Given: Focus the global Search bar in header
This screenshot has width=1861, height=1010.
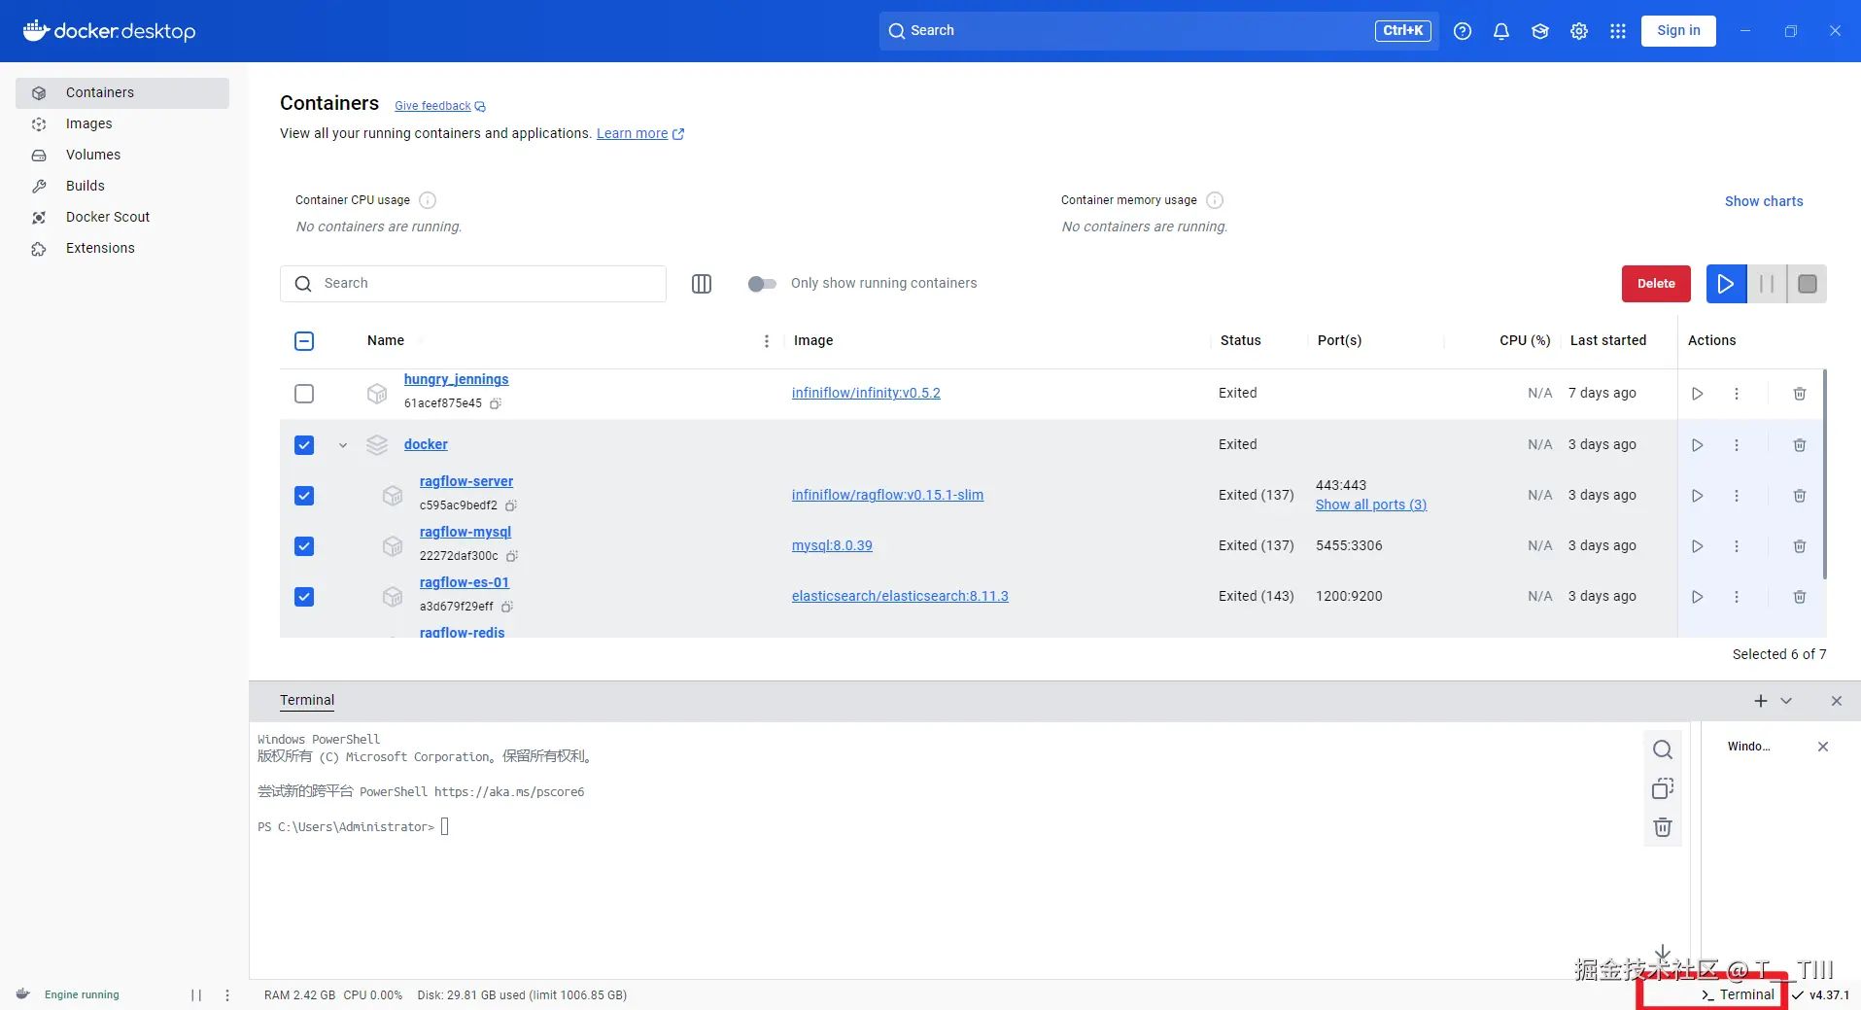Looking at the screenshot, I should click(x=1160, y=31).
